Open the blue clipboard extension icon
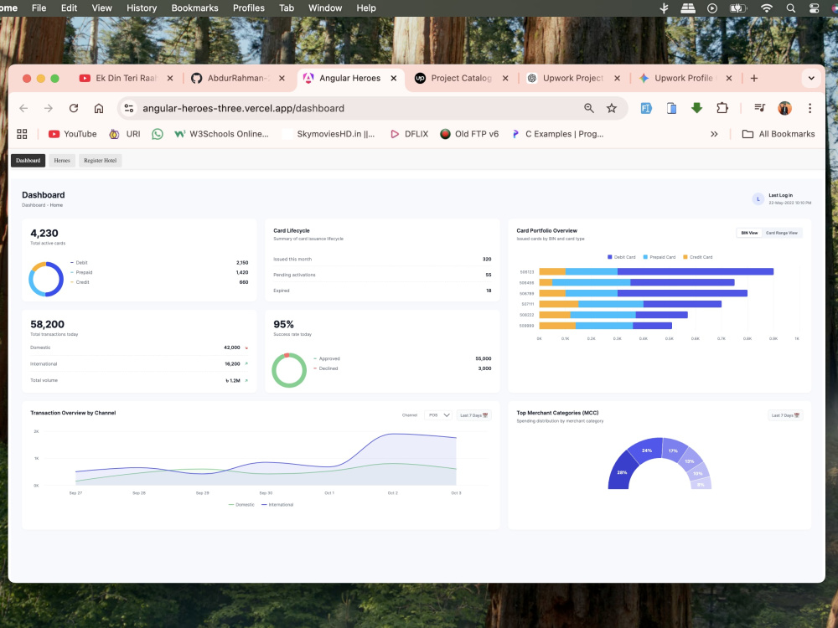This screenshot has width=838, height=628. 671,108
